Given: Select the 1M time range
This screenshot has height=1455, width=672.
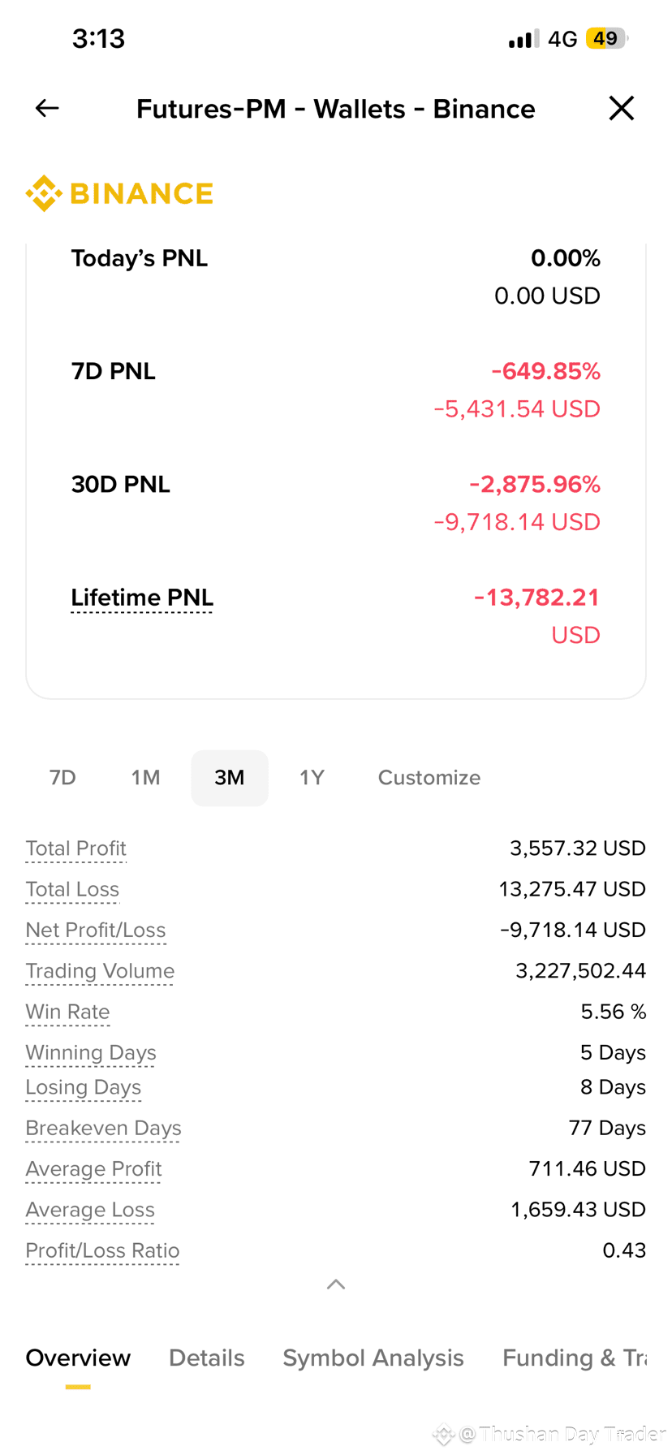Looking at the screenshot, I should click(146, 778).
